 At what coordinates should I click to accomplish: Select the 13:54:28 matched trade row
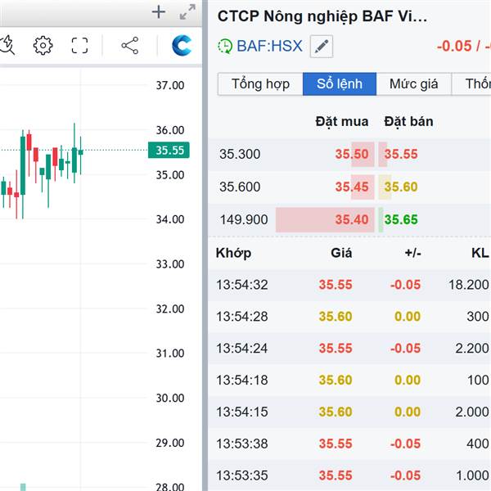349,317
